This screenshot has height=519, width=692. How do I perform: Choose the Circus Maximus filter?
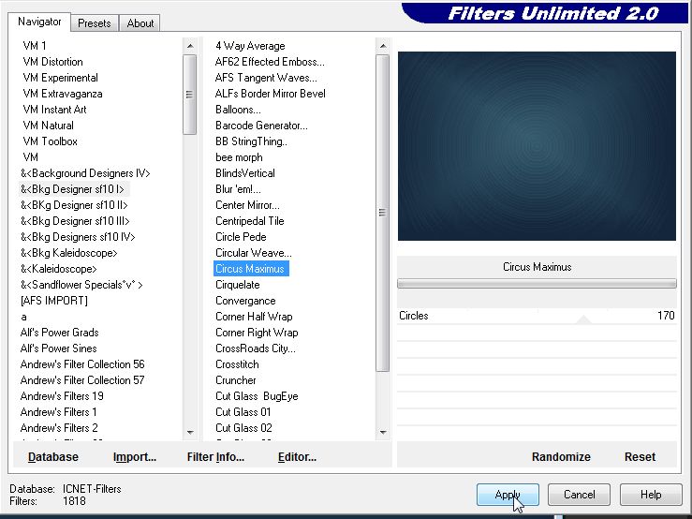[x=251, y=269]
